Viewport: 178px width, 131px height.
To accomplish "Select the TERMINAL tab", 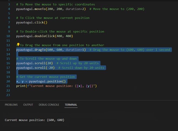I will pos(71,105).
